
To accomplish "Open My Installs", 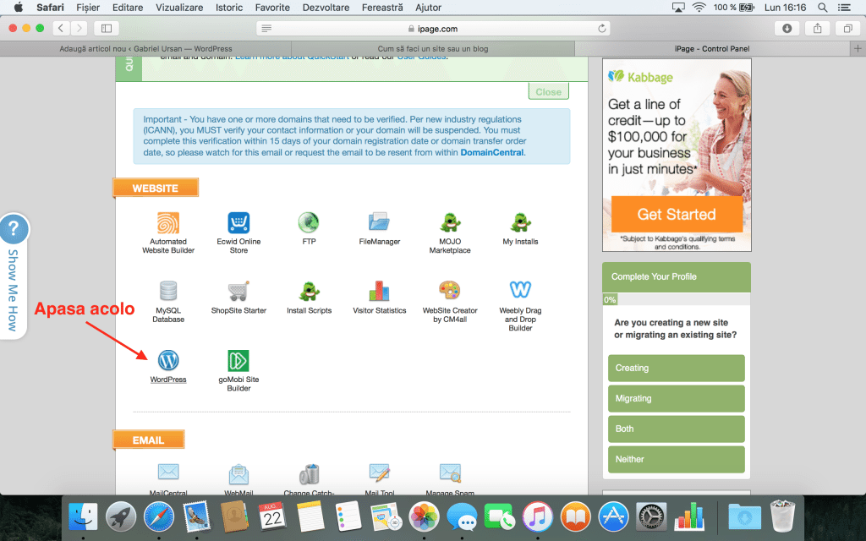I will (520, 223).
